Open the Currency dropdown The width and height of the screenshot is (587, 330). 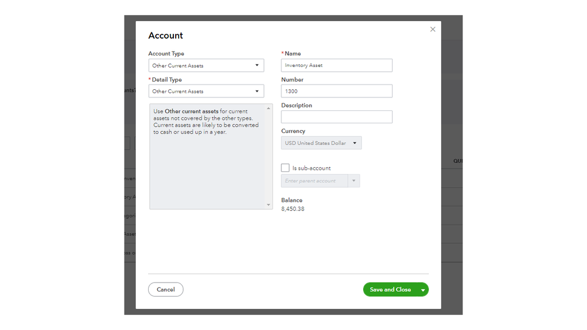tap(321, 143)
